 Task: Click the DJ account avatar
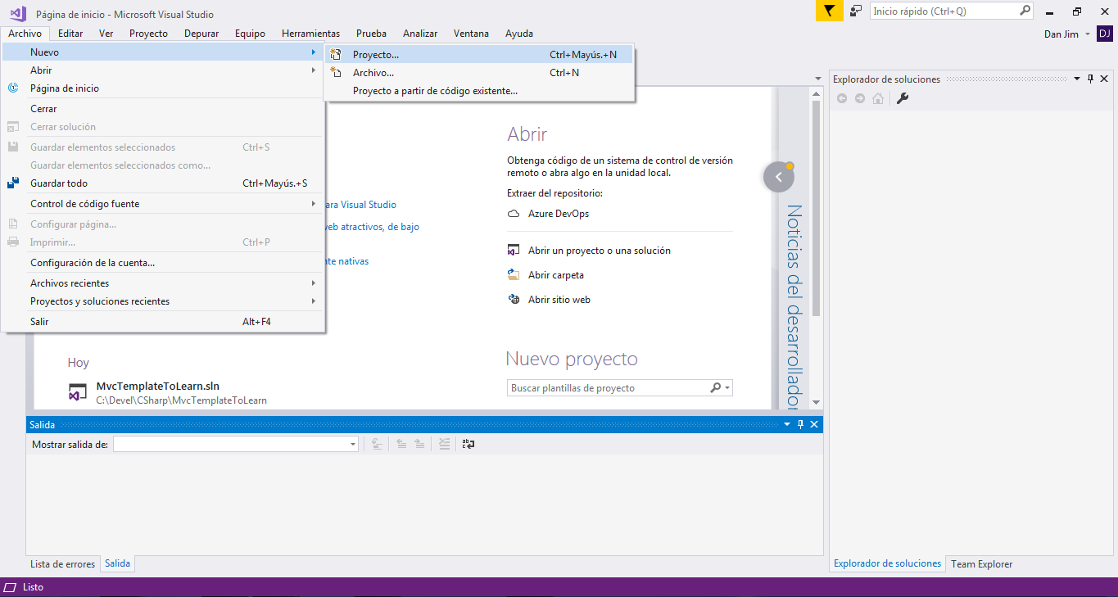pyautogui.click(x=1104, y=34)
